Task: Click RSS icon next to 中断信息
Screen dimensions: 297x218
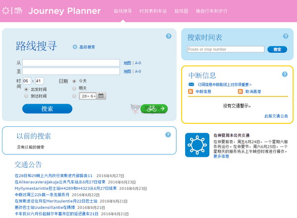Action: pos(191,92)
